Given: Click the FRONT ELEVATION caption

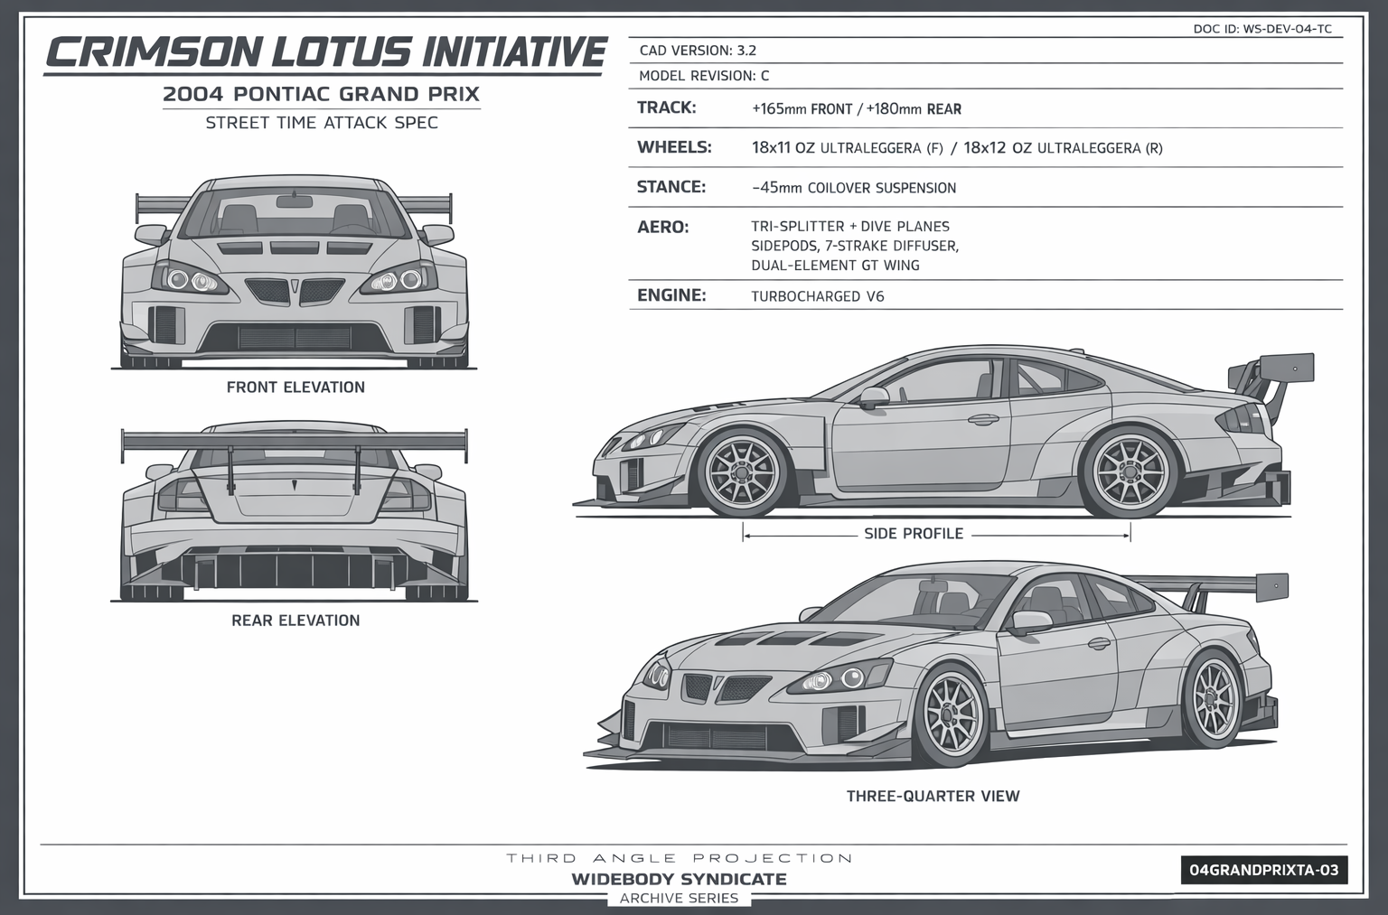Looking at the screenshot, I should tap(295, 387).
